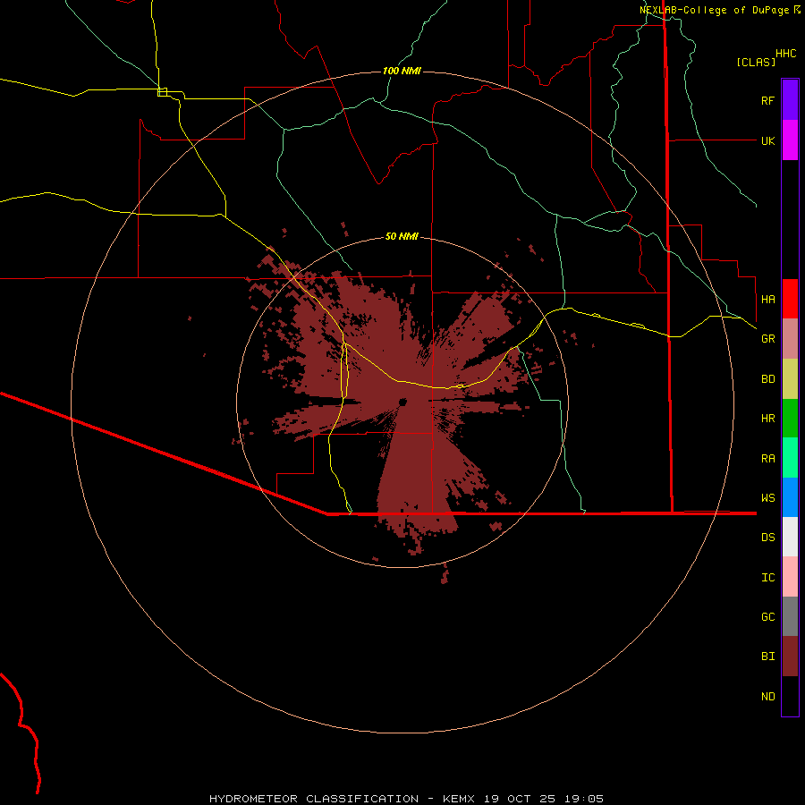Click the WS blue legend swatch

point(790,497)
